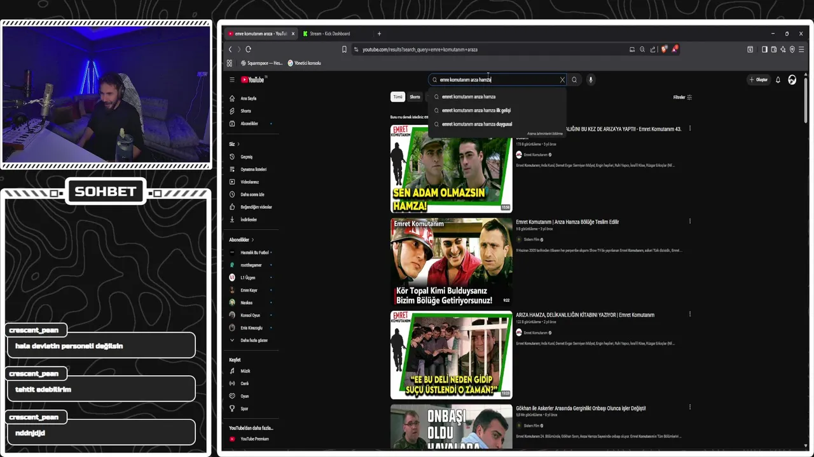Viewport: 814px width, 457px height.
Task: Open Beğendiğim videolar in sidebar
Action: point(251,207)
